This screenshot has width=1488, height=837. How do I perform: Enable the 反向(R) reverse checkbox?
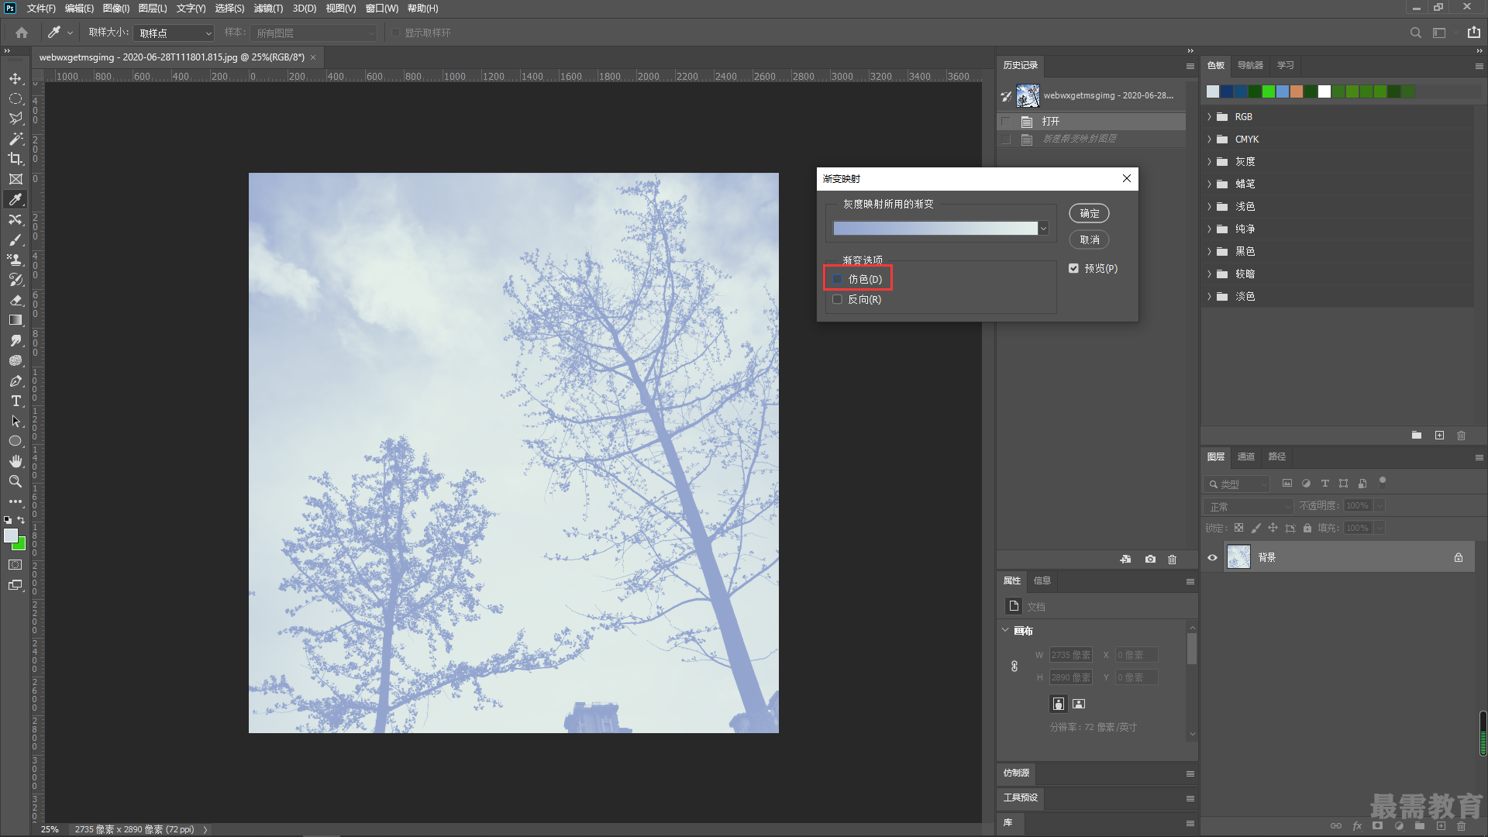tap(837, 299)
